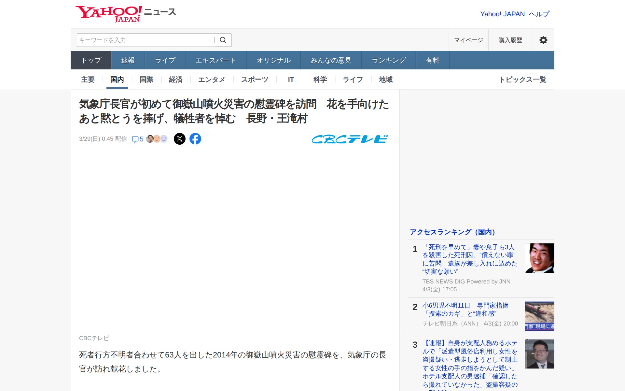Screen dimensions: 625x391
Task: Type in the キーワードを入力 search field
Action: pos(145,40)
